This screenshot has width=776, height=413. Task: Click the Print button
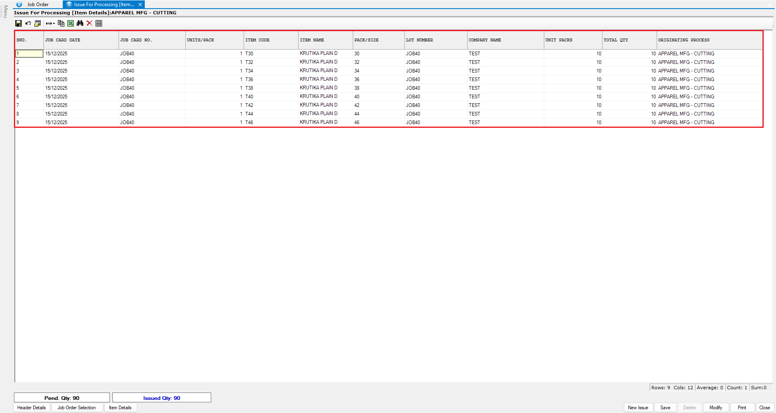pos(742,408)
